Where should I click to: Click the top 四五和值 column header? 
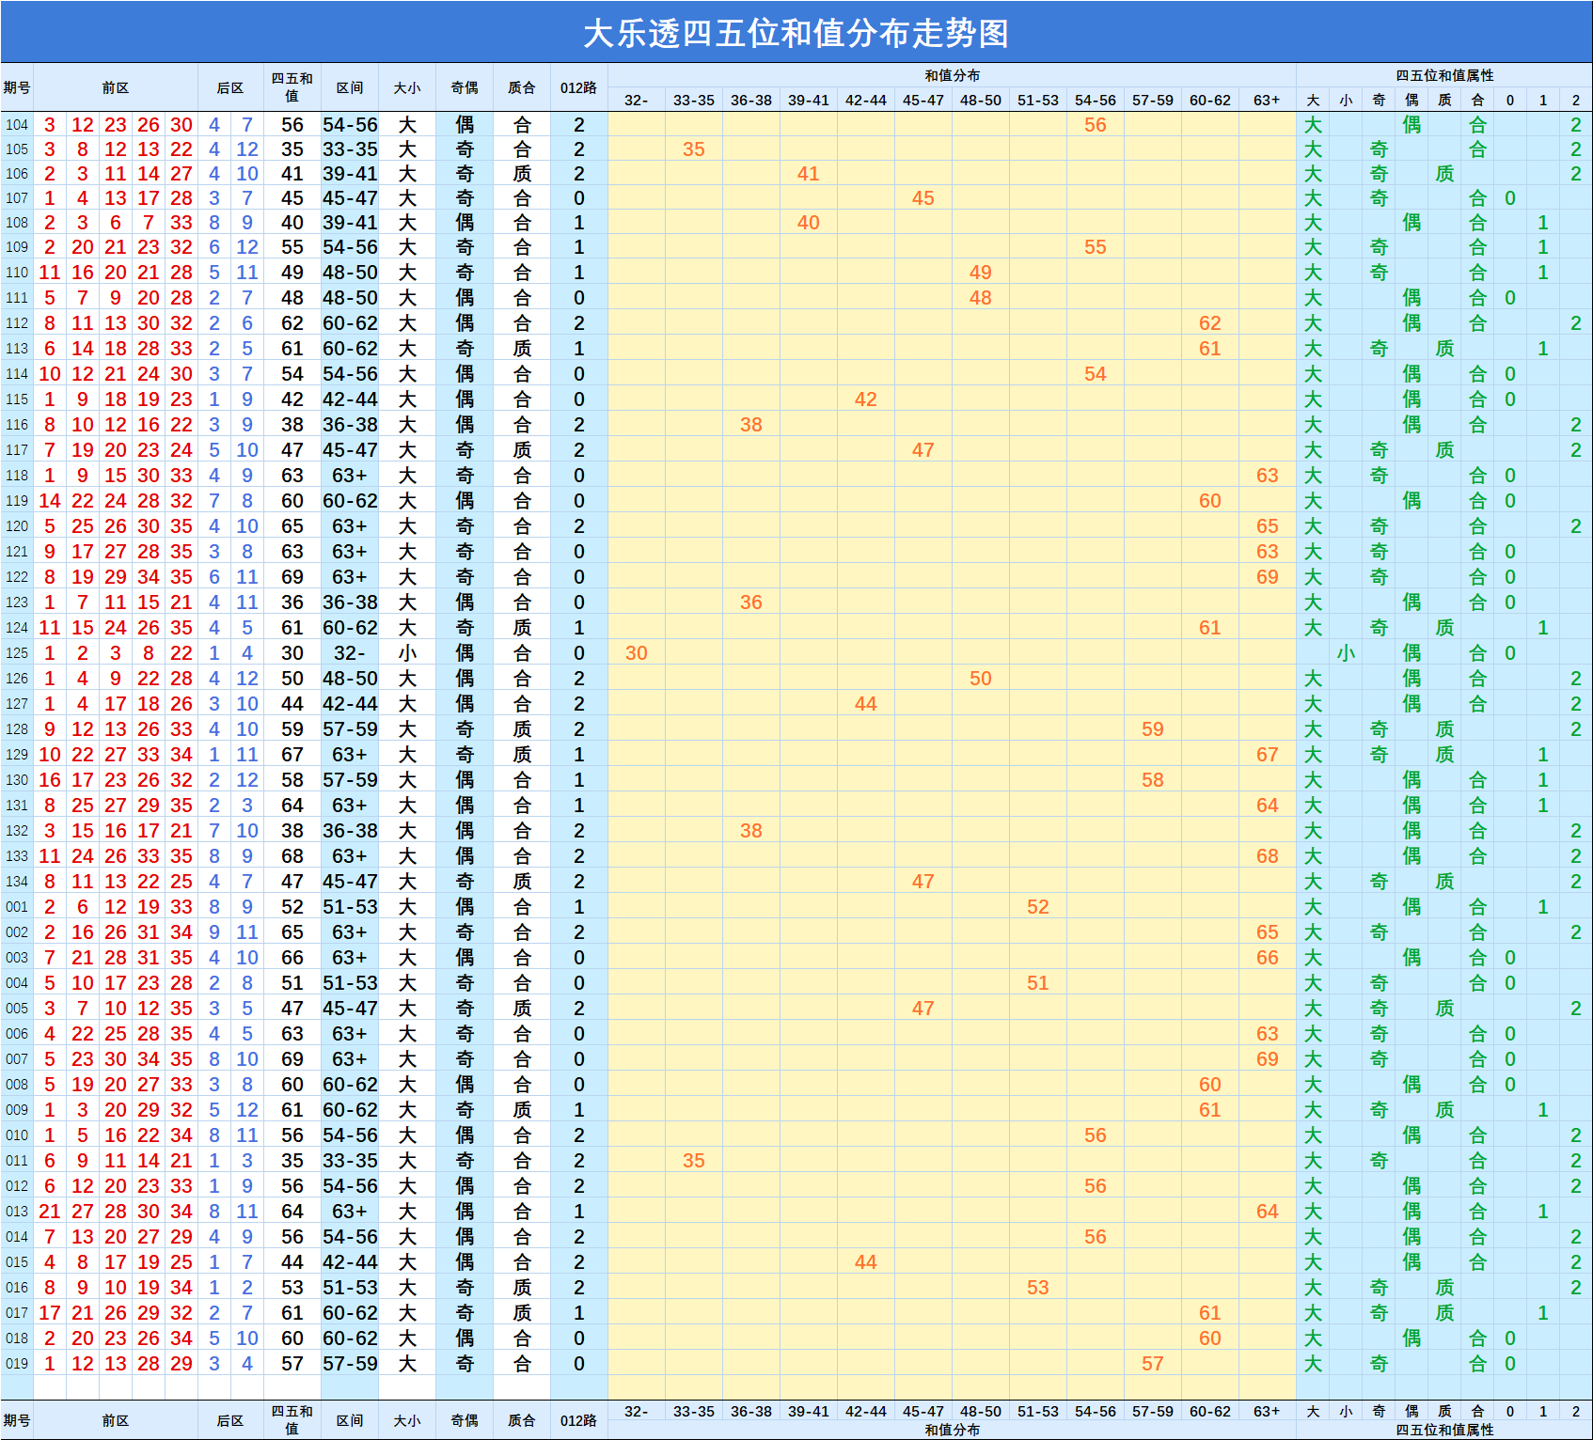292,87
